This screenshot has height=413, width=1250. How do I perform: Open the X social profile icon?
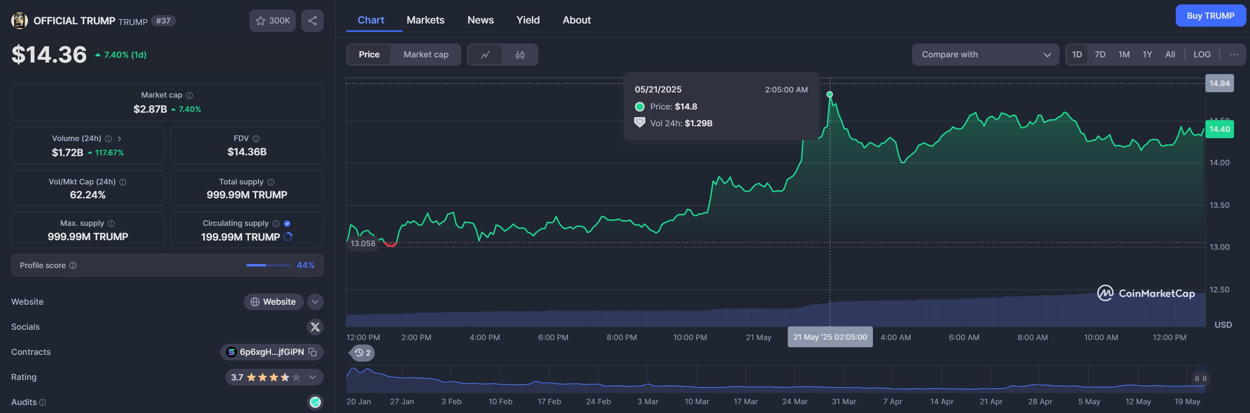pos(315,327)
